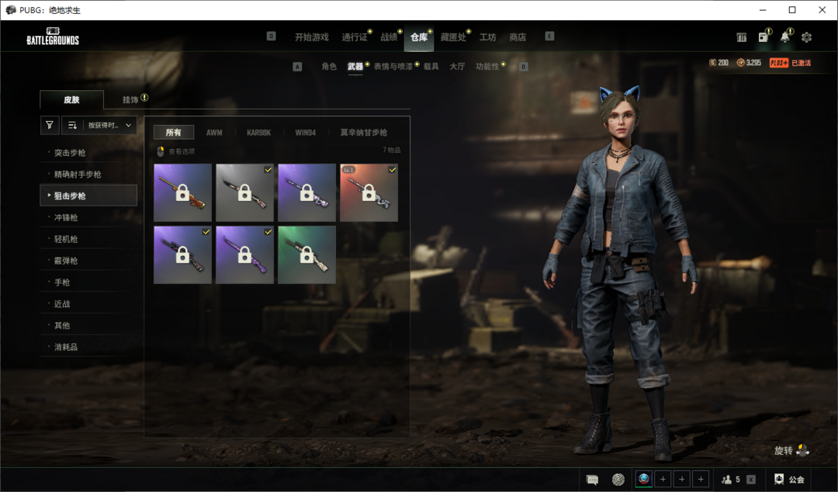The image size is (838, 492).
Task: Open the 消耗品 consumables category
Action: pos(88,347)
